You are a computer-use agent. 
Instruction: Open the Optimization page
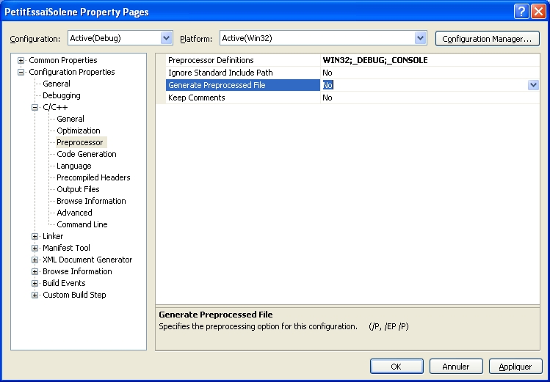(79, 131)
